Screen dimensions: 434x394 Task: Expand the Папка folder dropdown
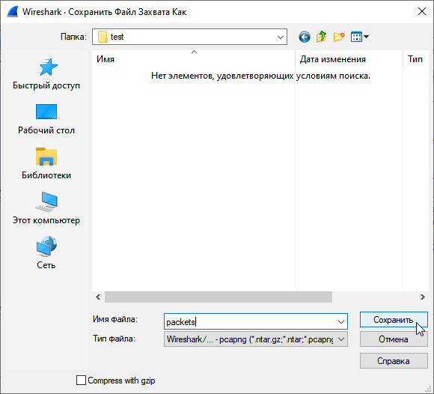280,37
